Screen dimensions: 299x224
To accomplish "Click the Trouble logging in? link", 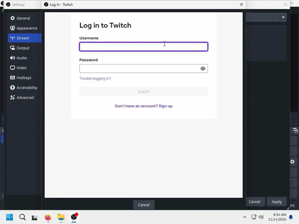I will (95, 78).
